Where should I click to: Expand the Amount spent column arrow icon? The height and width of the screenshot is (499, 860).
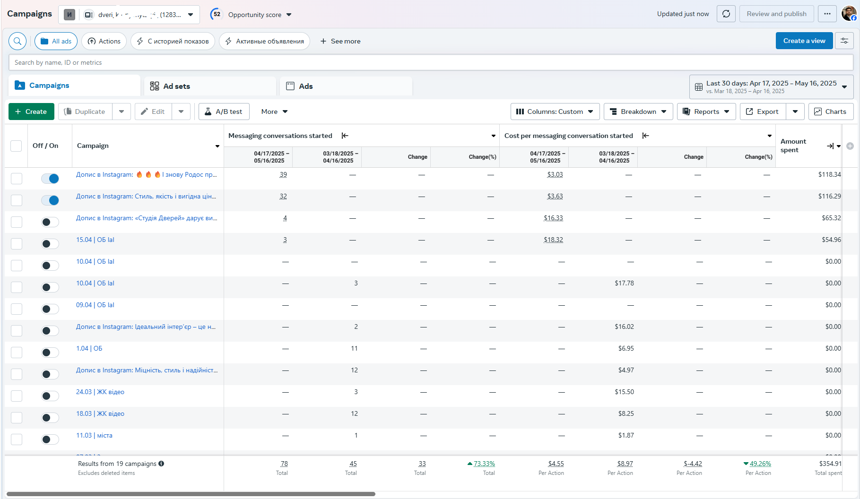click(830, 146)
